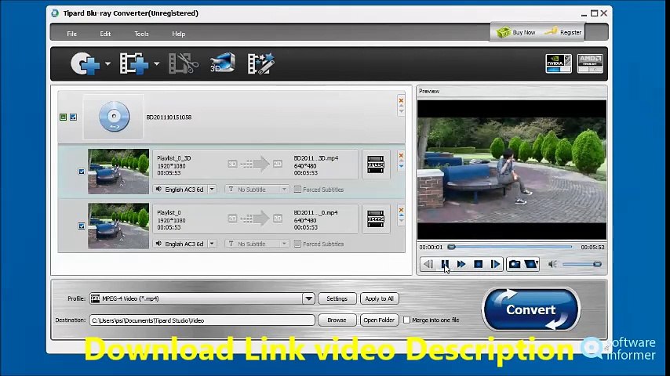The image size is (670, 376).
Task: Open the Tools menu
Action: [x=141, y=34]
